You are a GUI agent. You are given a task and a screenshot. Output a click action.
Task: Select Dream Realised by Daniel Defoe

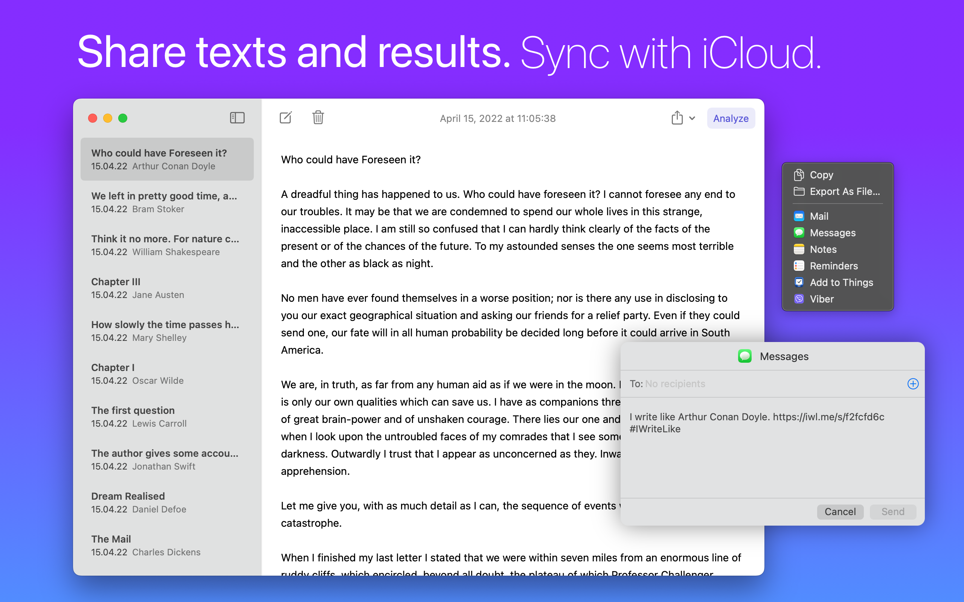167,502
